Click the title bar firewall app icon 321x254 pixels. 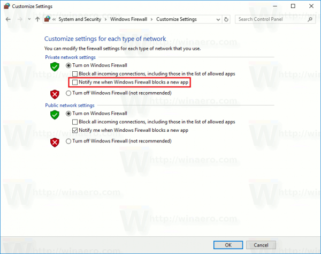pyautogui.click(x=7, y=6)
